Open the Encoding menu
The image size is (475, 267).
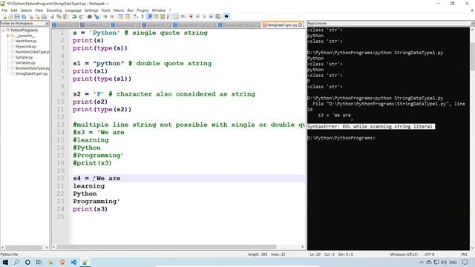click(54, 10)
